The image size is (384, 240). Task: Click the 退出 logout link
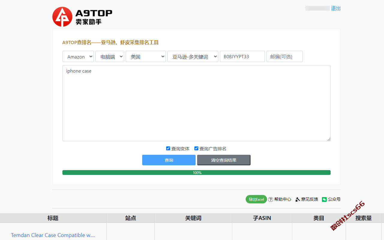[336, 8]
